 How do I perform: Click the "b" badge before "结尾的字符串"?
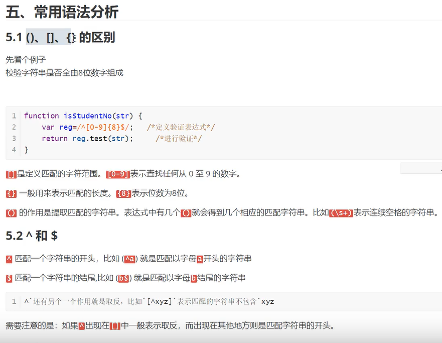[x=194, y=278]
